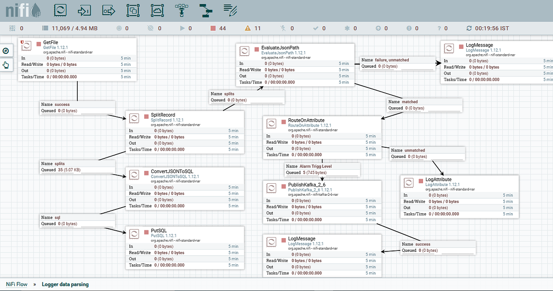Click the ConvertJSONToSQL processor icon

coord(135,175)
